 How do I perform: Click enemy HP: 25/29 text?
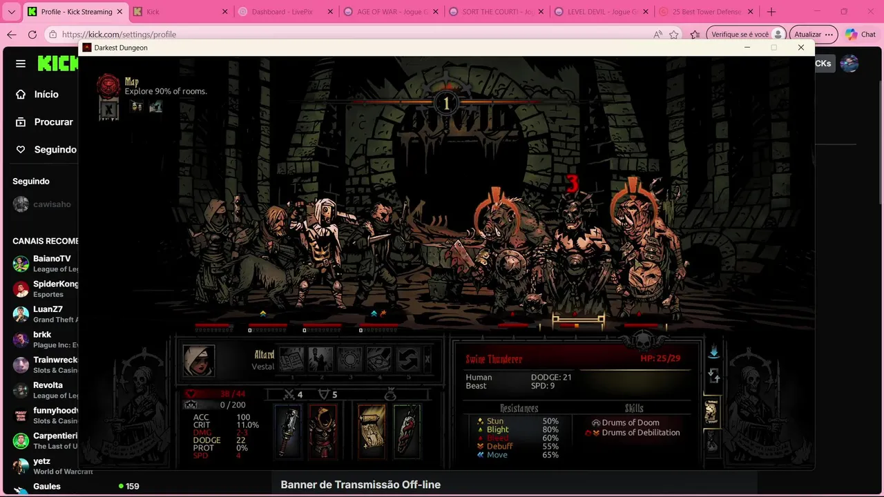click(x=660, y=358)
